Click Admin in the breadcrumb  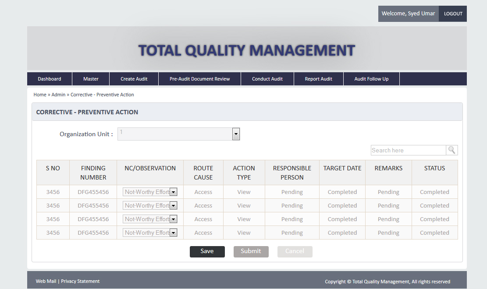click(58, 95)
